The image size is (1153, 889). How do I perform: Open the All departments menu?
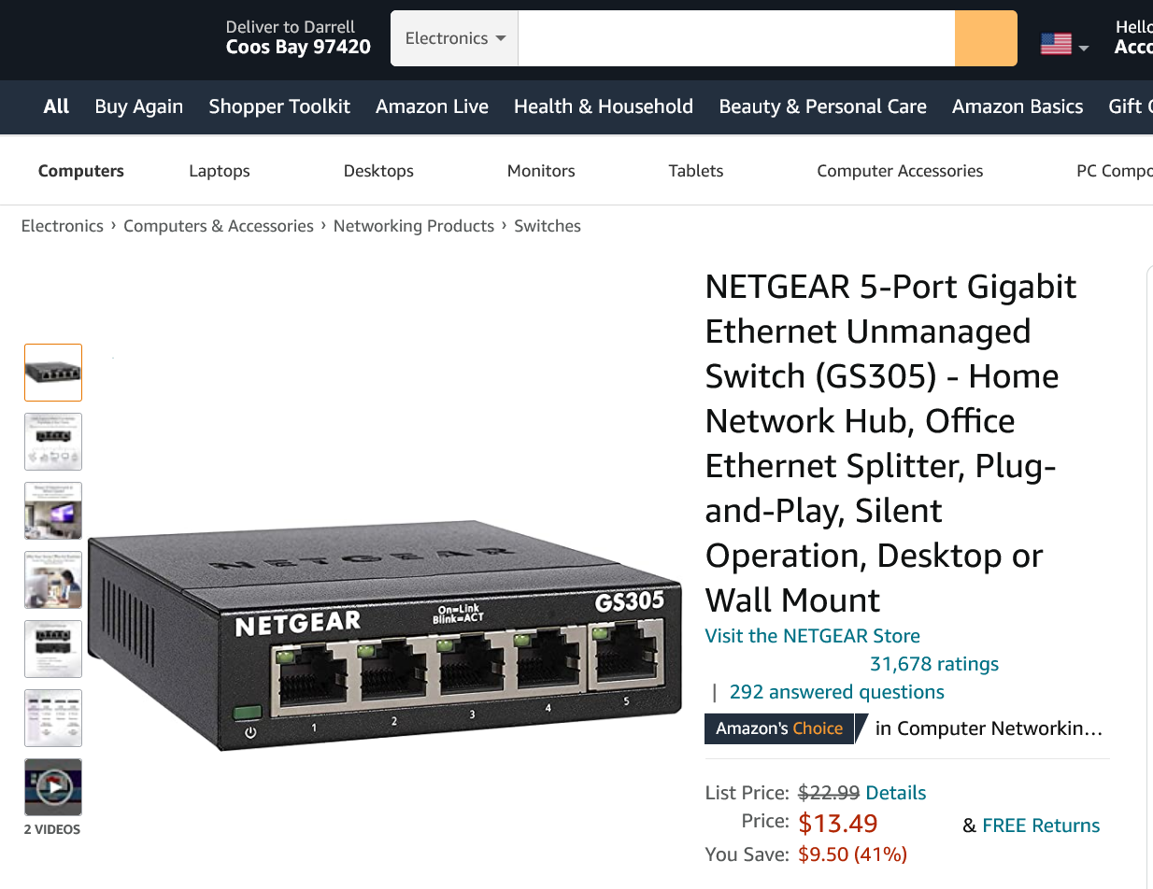[x=56, y=106]
